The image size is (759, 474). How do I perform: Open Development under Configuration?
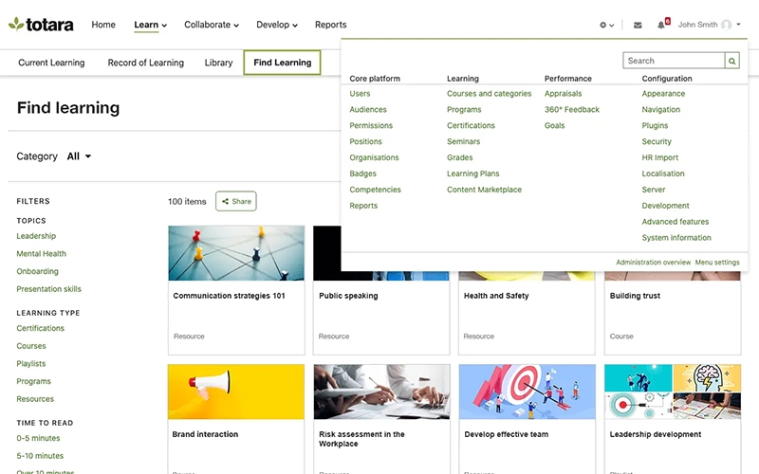665,205
